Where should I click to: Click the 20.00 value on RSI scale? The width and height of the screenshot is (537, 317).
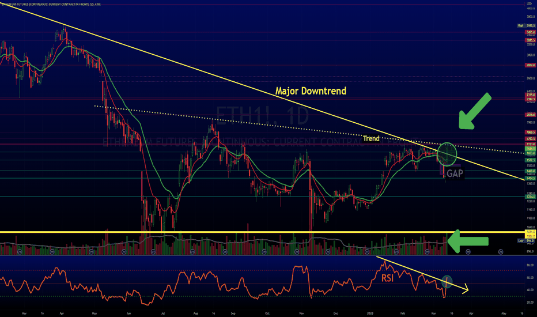pos(530,302)
